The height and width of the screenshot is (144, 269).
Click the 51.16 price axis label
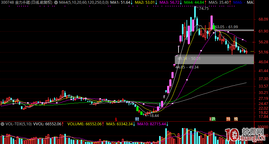[263, 52]
